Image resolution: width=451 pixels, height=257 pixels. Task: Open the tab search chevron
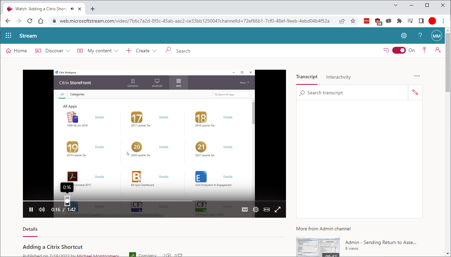click(x=396, y=5)
